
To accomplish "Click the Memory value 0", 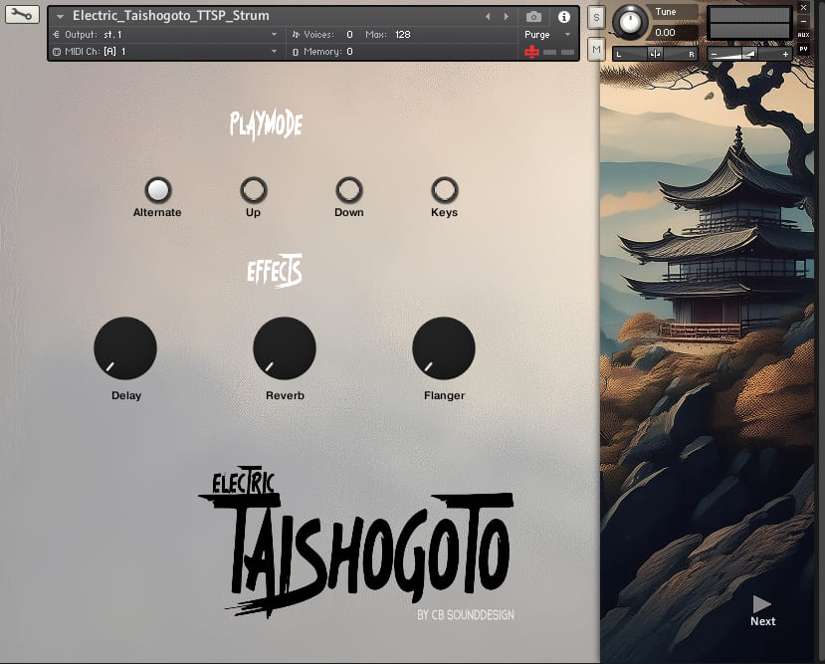I will pos(349,52).
